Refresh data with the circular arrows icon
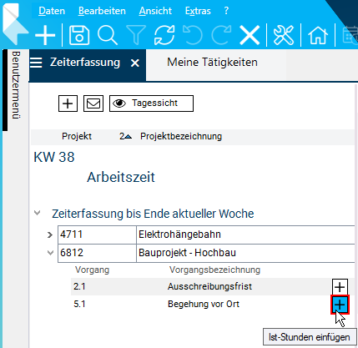The image size is (358, 348). coord(164,35)
